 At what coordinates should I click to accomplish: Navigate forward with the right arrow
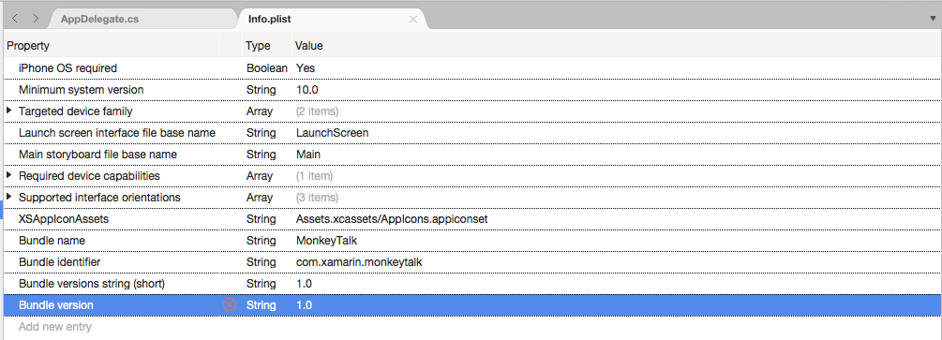point(36,19)
